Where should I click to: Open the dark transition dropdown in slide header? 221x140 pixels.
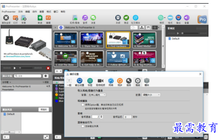point(156,28)
